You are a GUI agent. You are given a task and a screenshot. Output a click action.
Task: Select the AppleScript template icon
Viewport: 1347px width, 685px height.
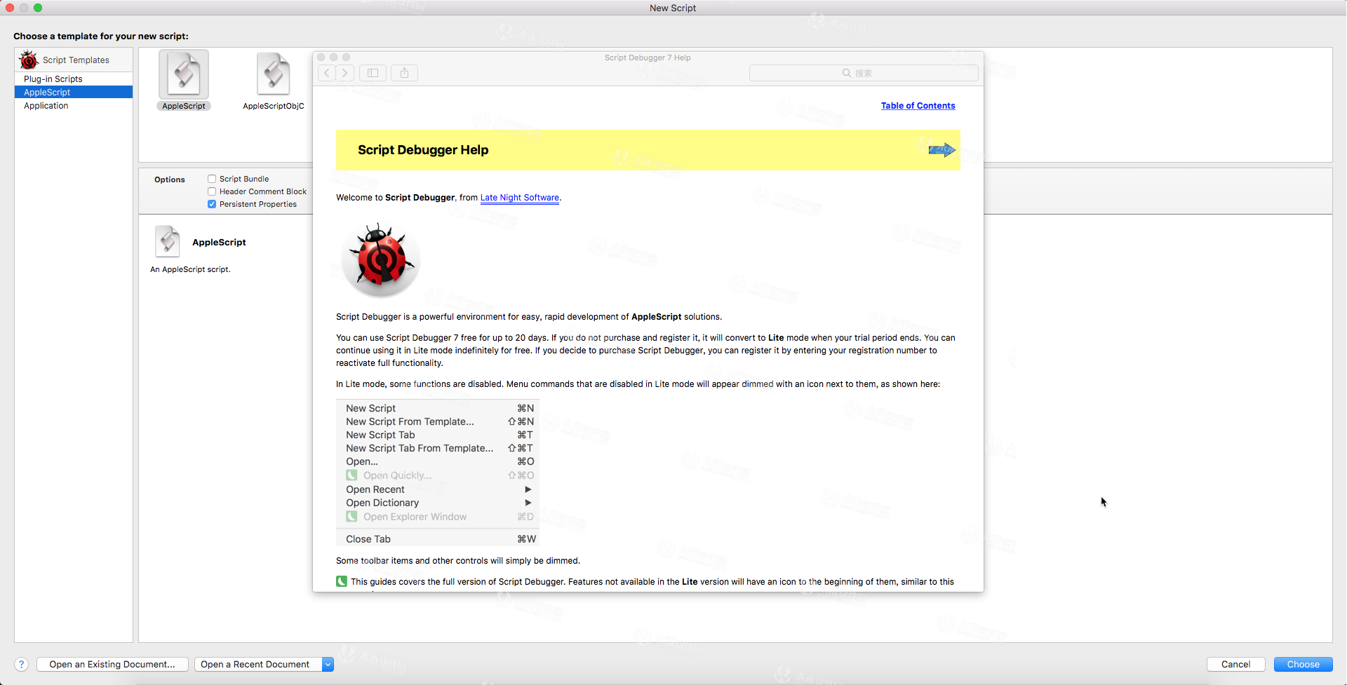(184, 74)
